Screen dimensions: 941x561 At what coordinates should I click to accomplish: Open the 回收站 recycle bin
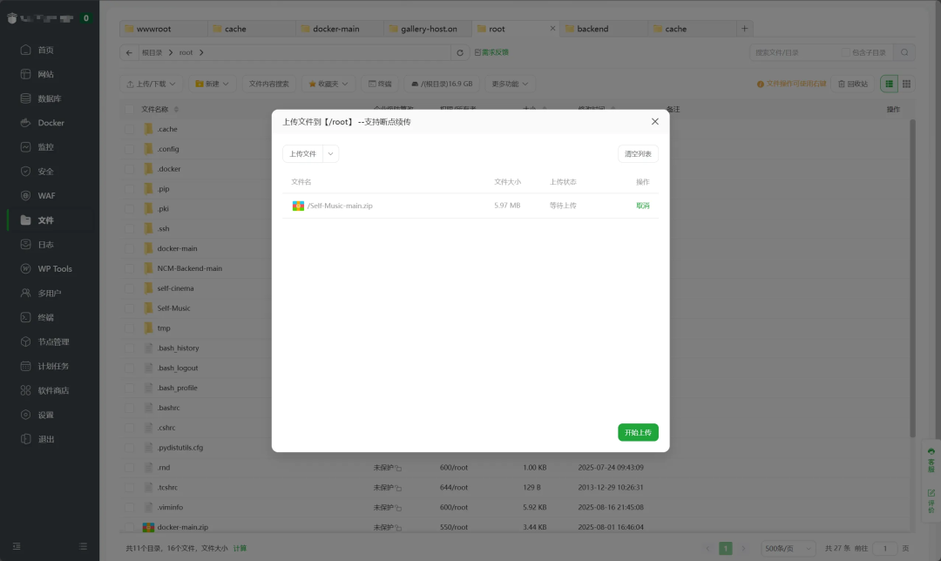[853, 84]
